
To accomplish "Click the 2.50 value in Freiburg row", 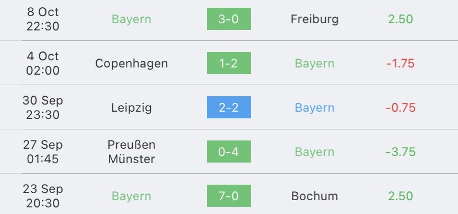I will 400,19.
